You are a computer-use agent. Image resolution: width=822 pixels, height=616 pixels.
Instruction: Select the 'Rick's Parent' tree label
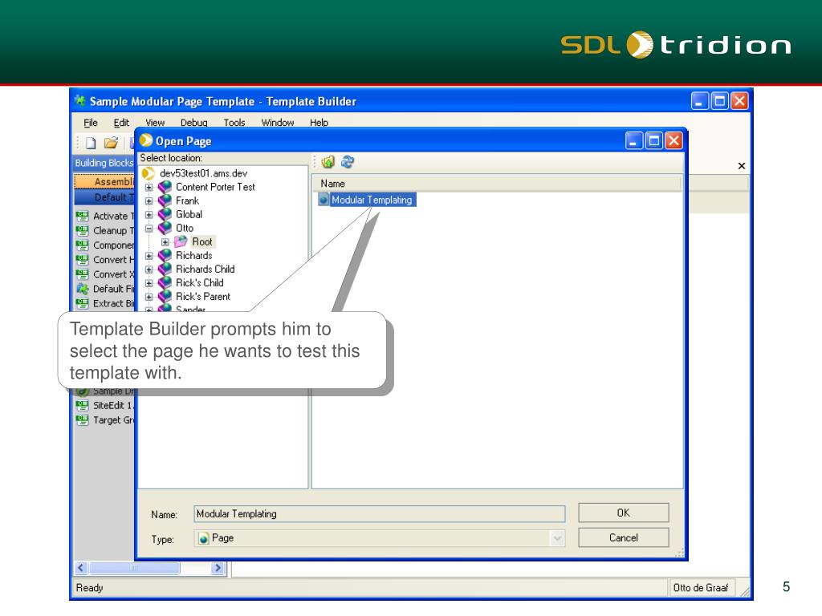[x=203, y=297]
